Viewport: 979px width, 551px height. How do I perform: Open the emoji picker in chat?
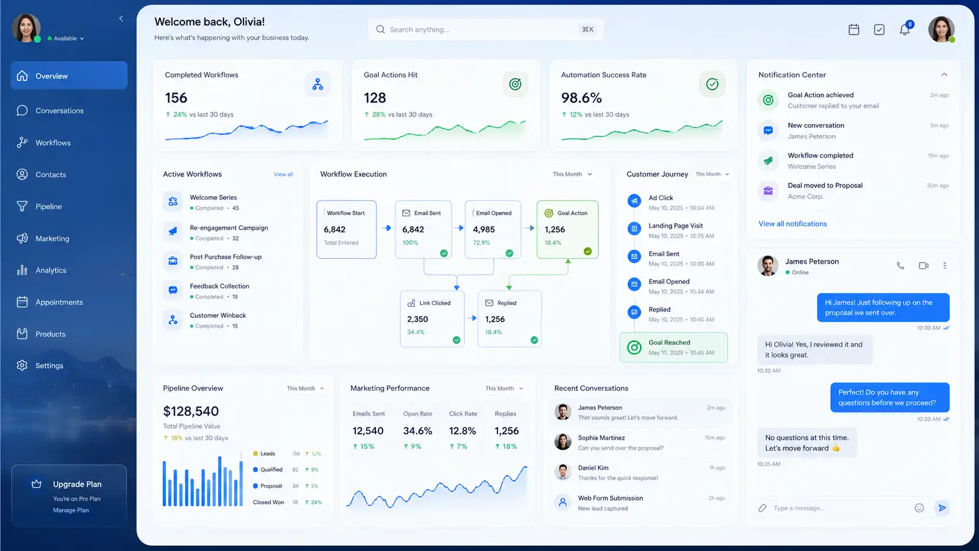[919, 508]
